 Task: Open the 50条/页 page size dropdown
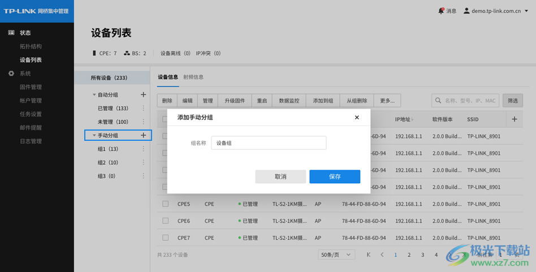click(x=336, y=254)
